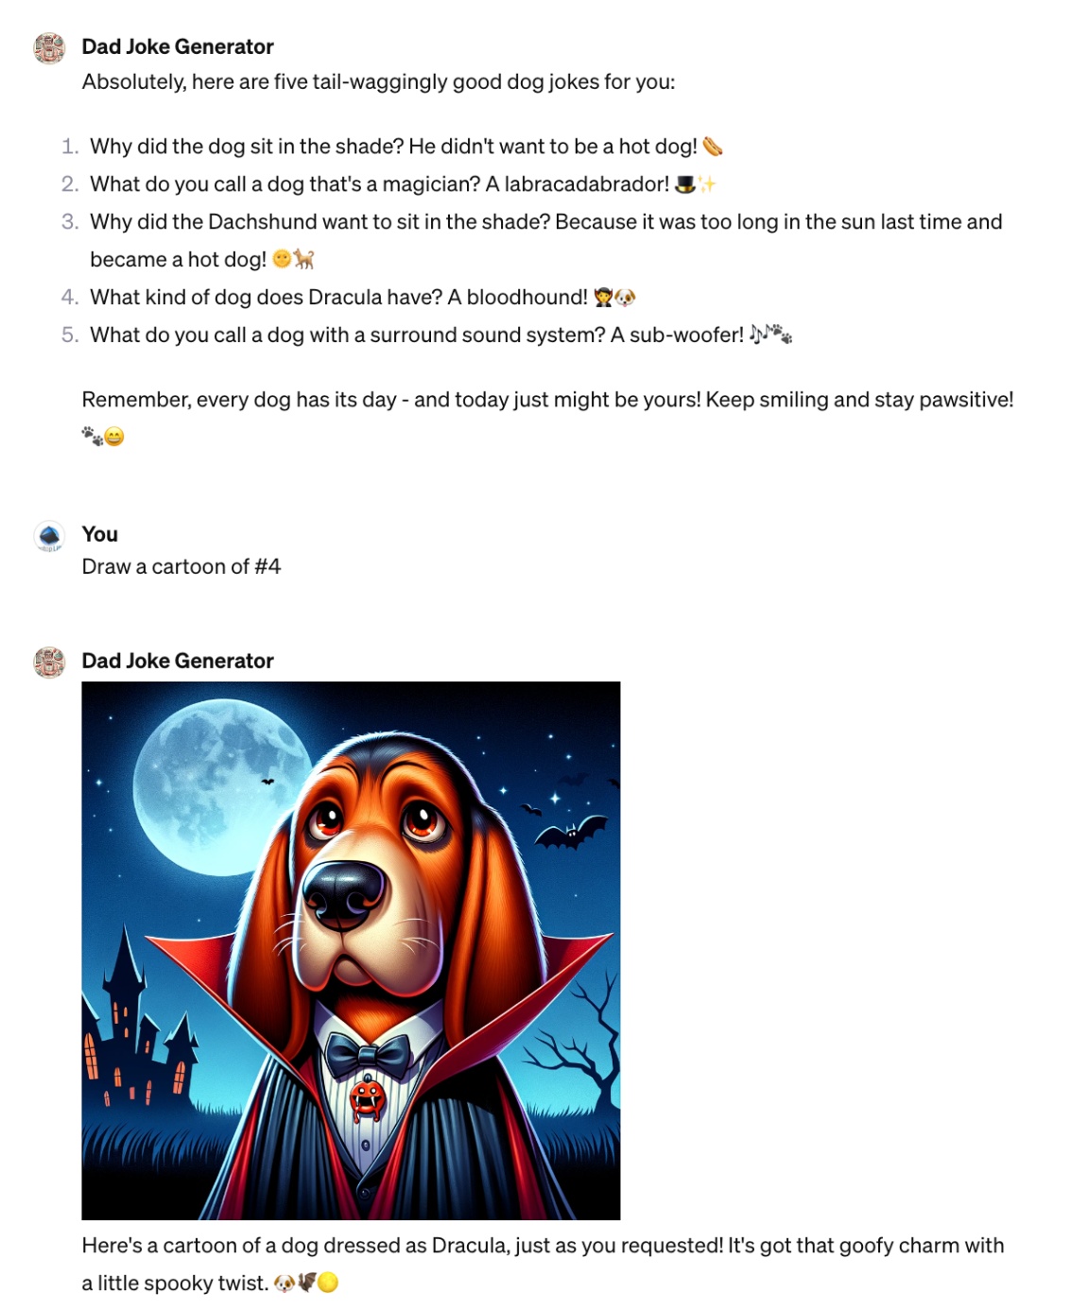Click the Dad Joke Generator avatar above the cartoon
The height and width of the screenshot is (1311, 1071).
click(x=49, y=662)
